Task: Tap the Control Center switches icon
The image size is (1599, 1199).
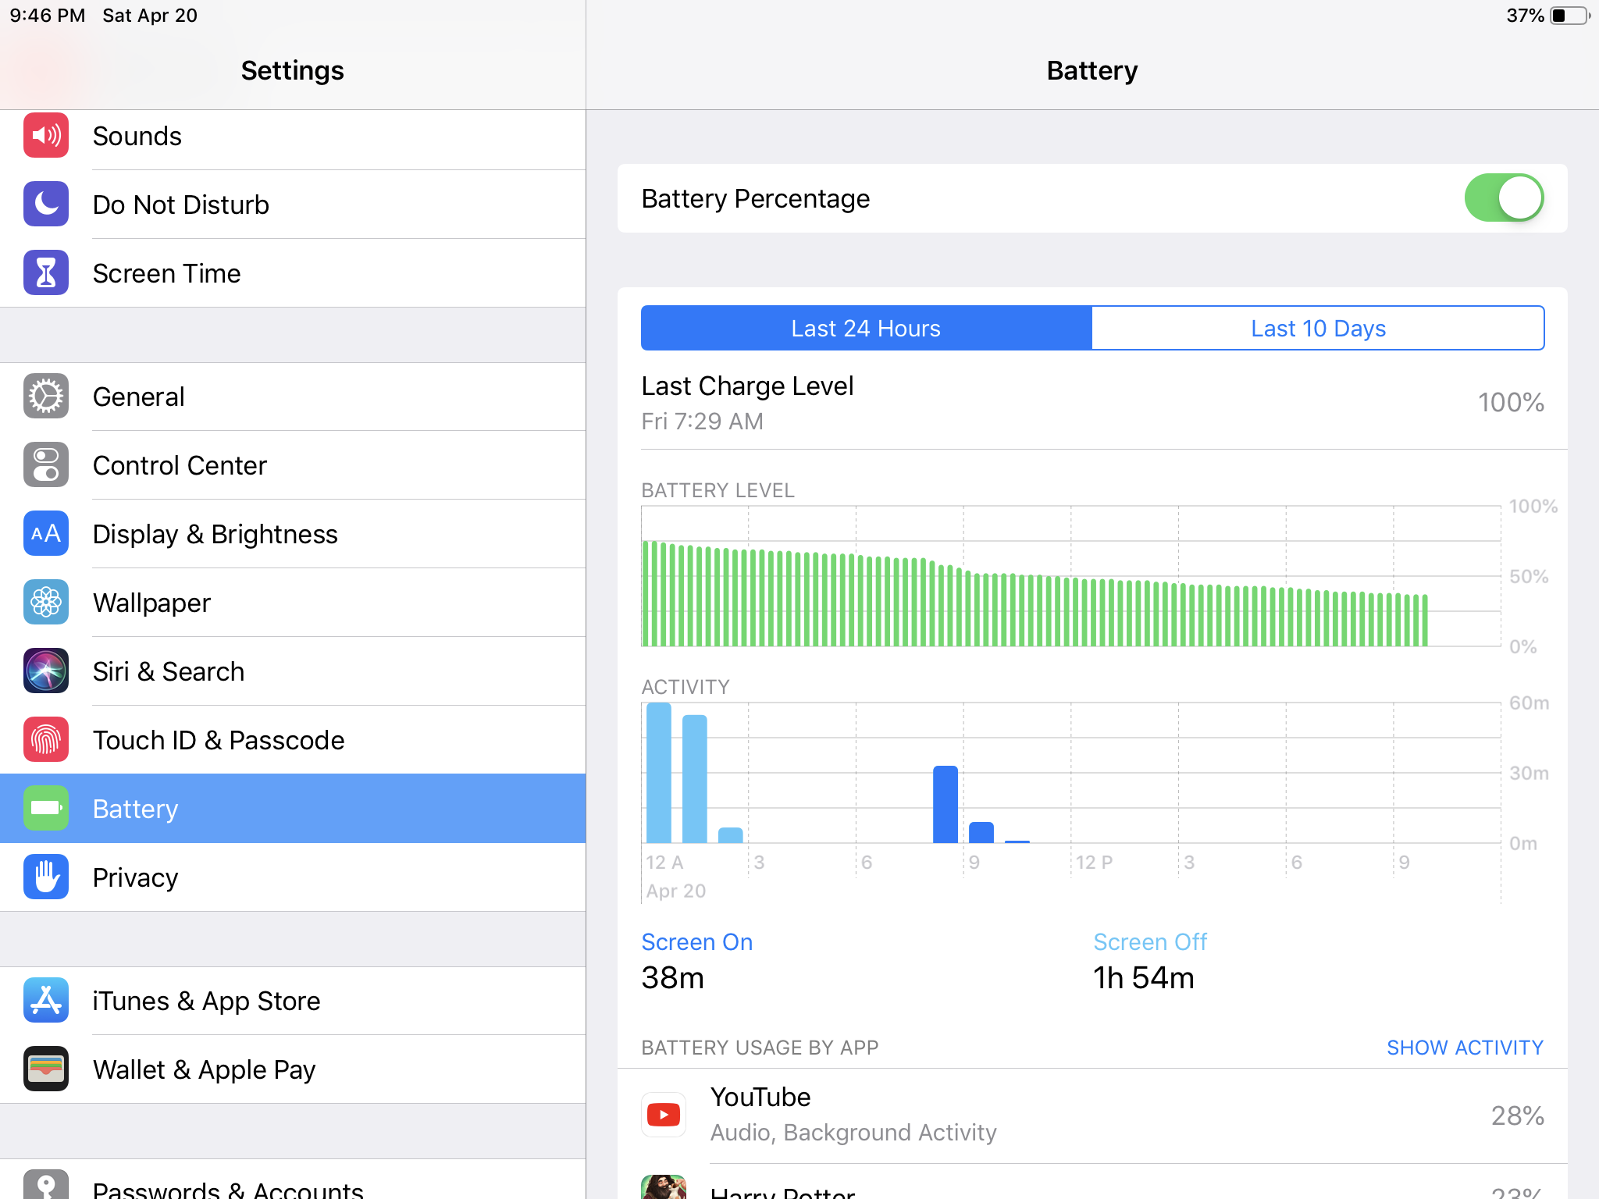Action: pos(46,465)
